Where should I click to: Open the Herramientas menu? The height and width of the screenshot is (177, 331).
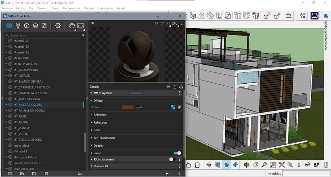pyautogui.click(x=71, y=8)
